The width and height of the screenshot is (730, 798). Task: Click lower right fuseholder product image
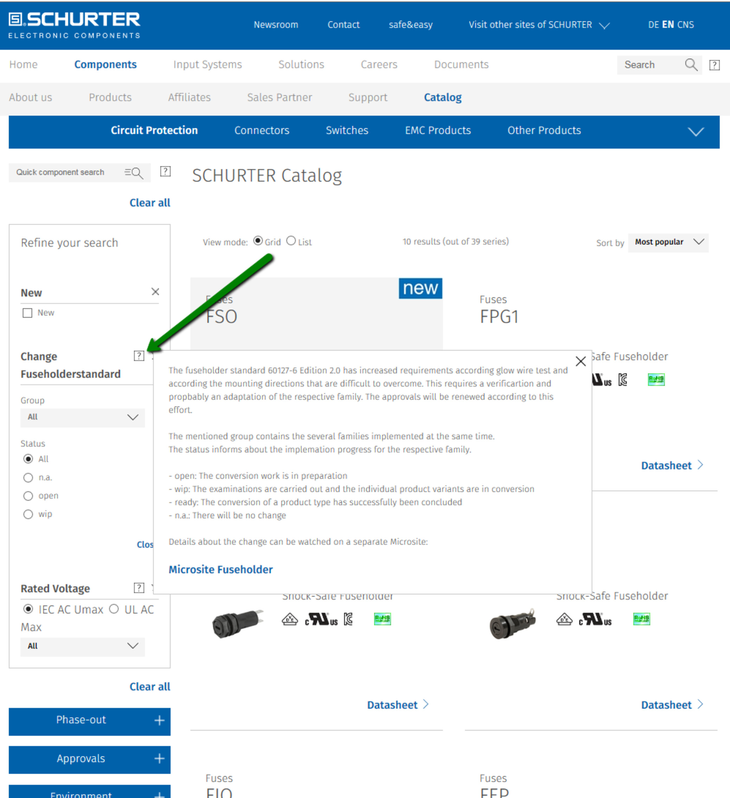click(x=512, y=624)
